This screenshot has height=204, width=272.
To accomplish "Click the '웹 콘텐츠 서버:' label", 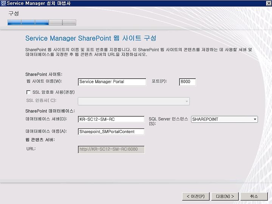I will point(40,140).
